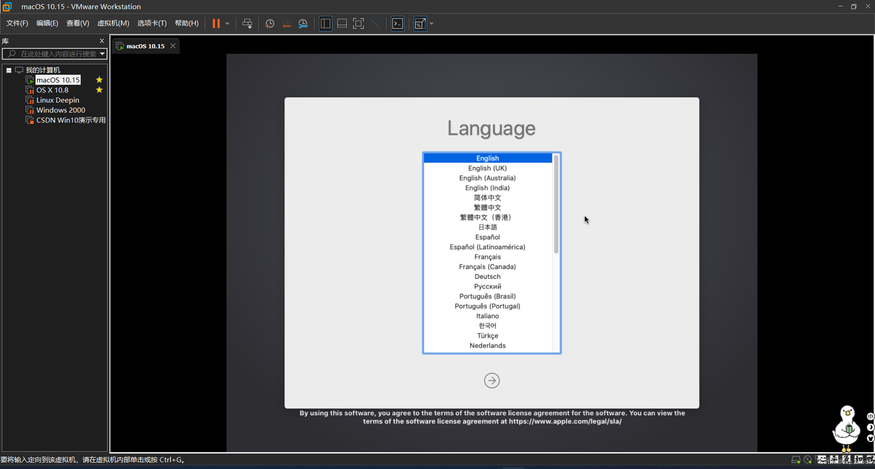Toggle Unity mode icon
The height and width of the screenshot is (469, 875).
[x=375, y=24]
